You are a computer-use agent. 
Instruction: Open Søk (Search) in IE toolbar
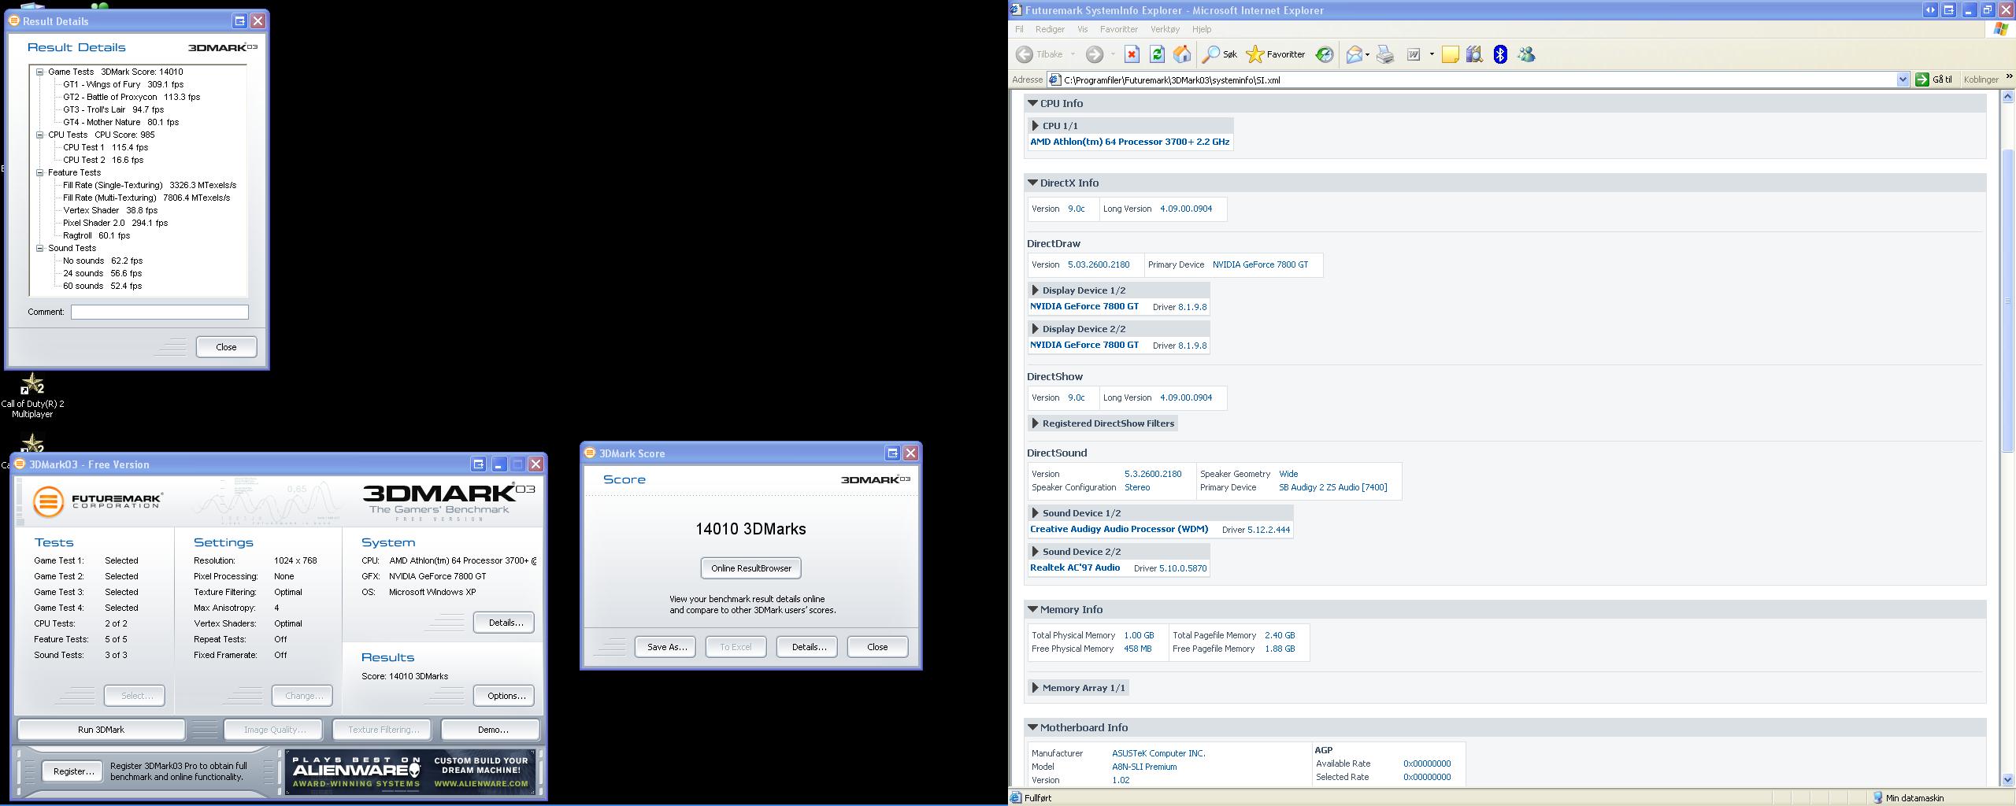(1220, 54)
